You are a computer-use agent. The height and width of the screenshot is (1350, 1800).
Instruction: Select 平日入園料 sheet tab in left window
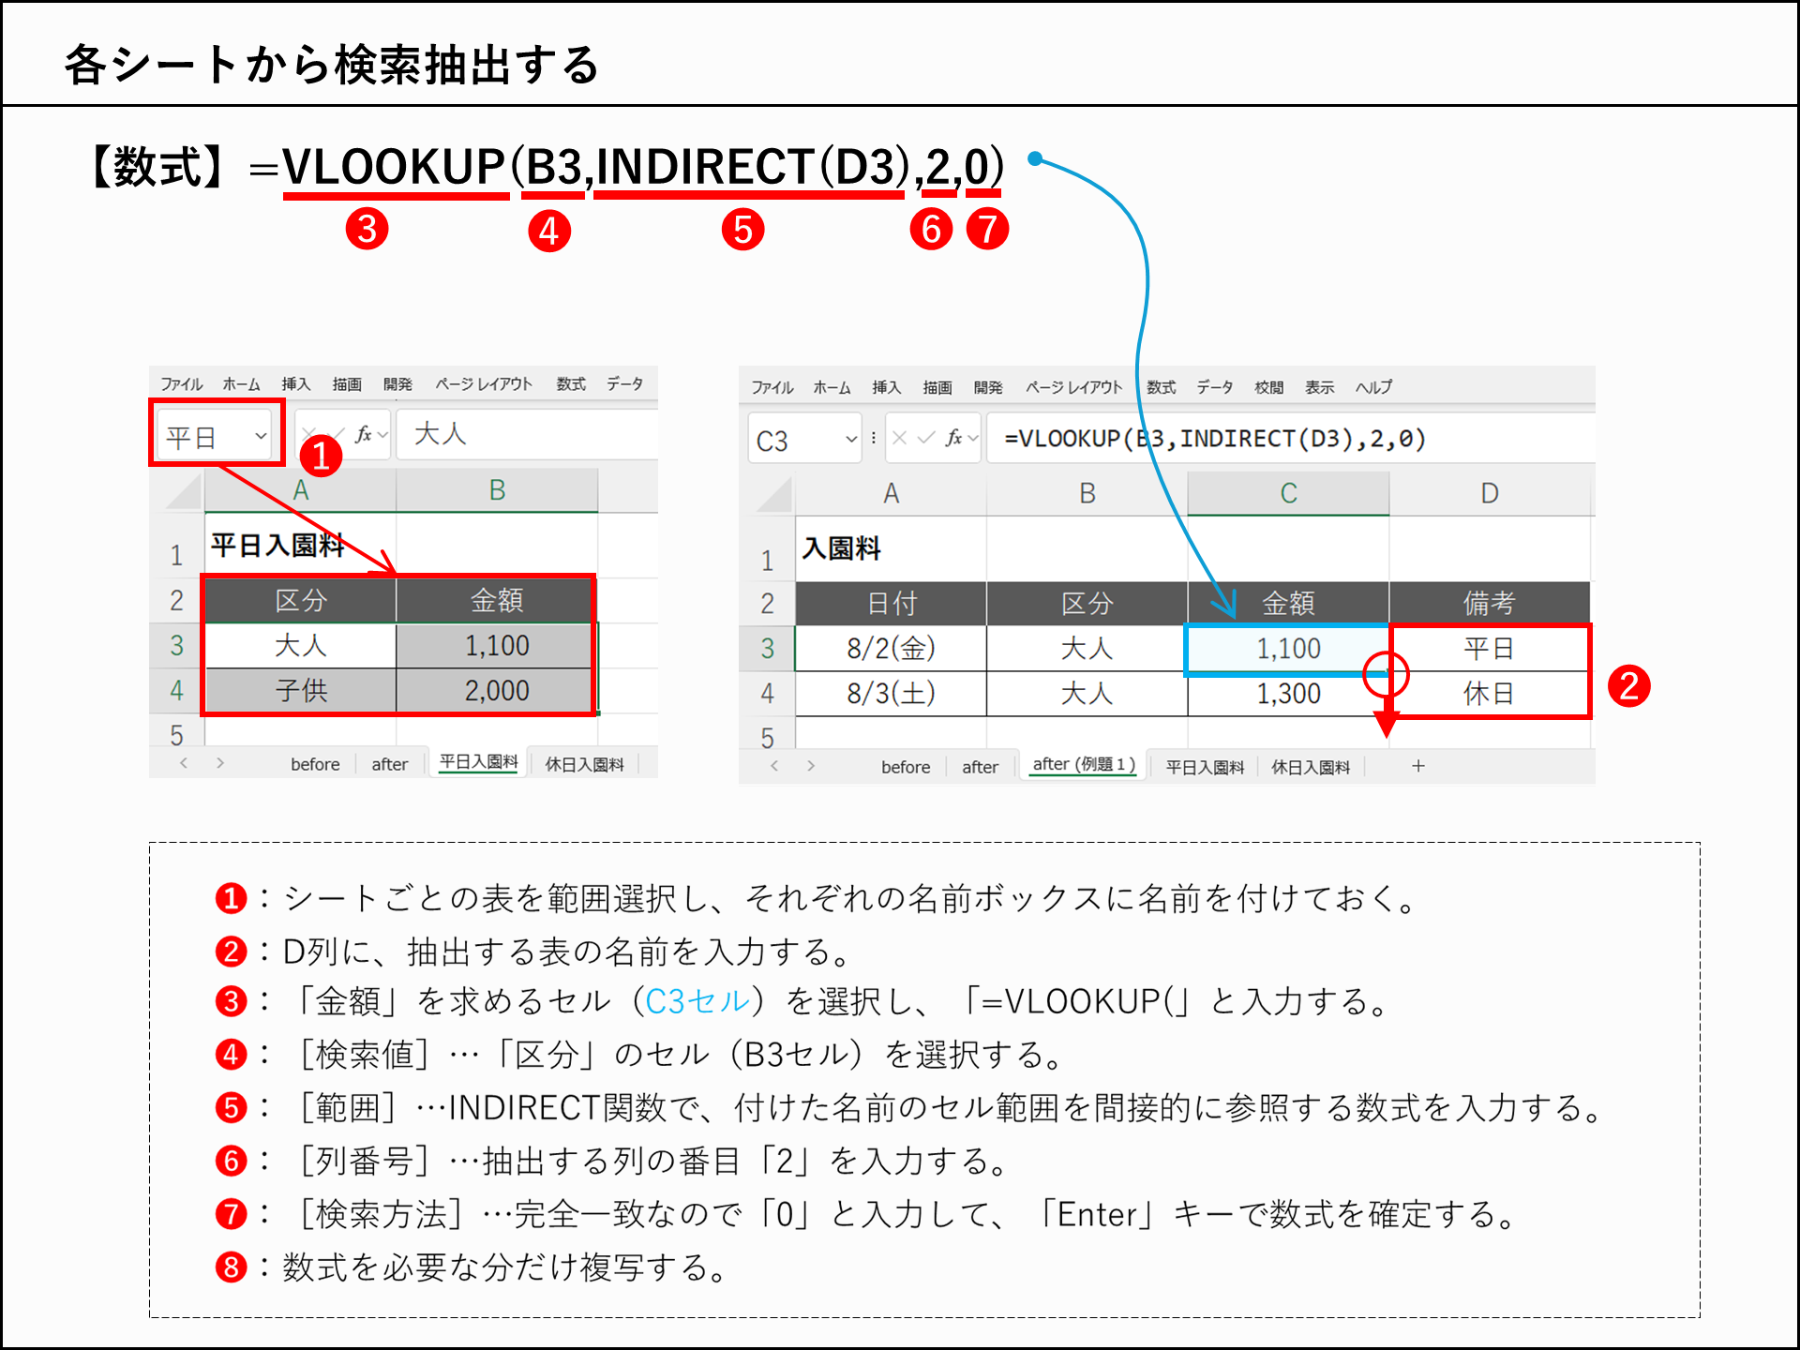click(478, 762)
